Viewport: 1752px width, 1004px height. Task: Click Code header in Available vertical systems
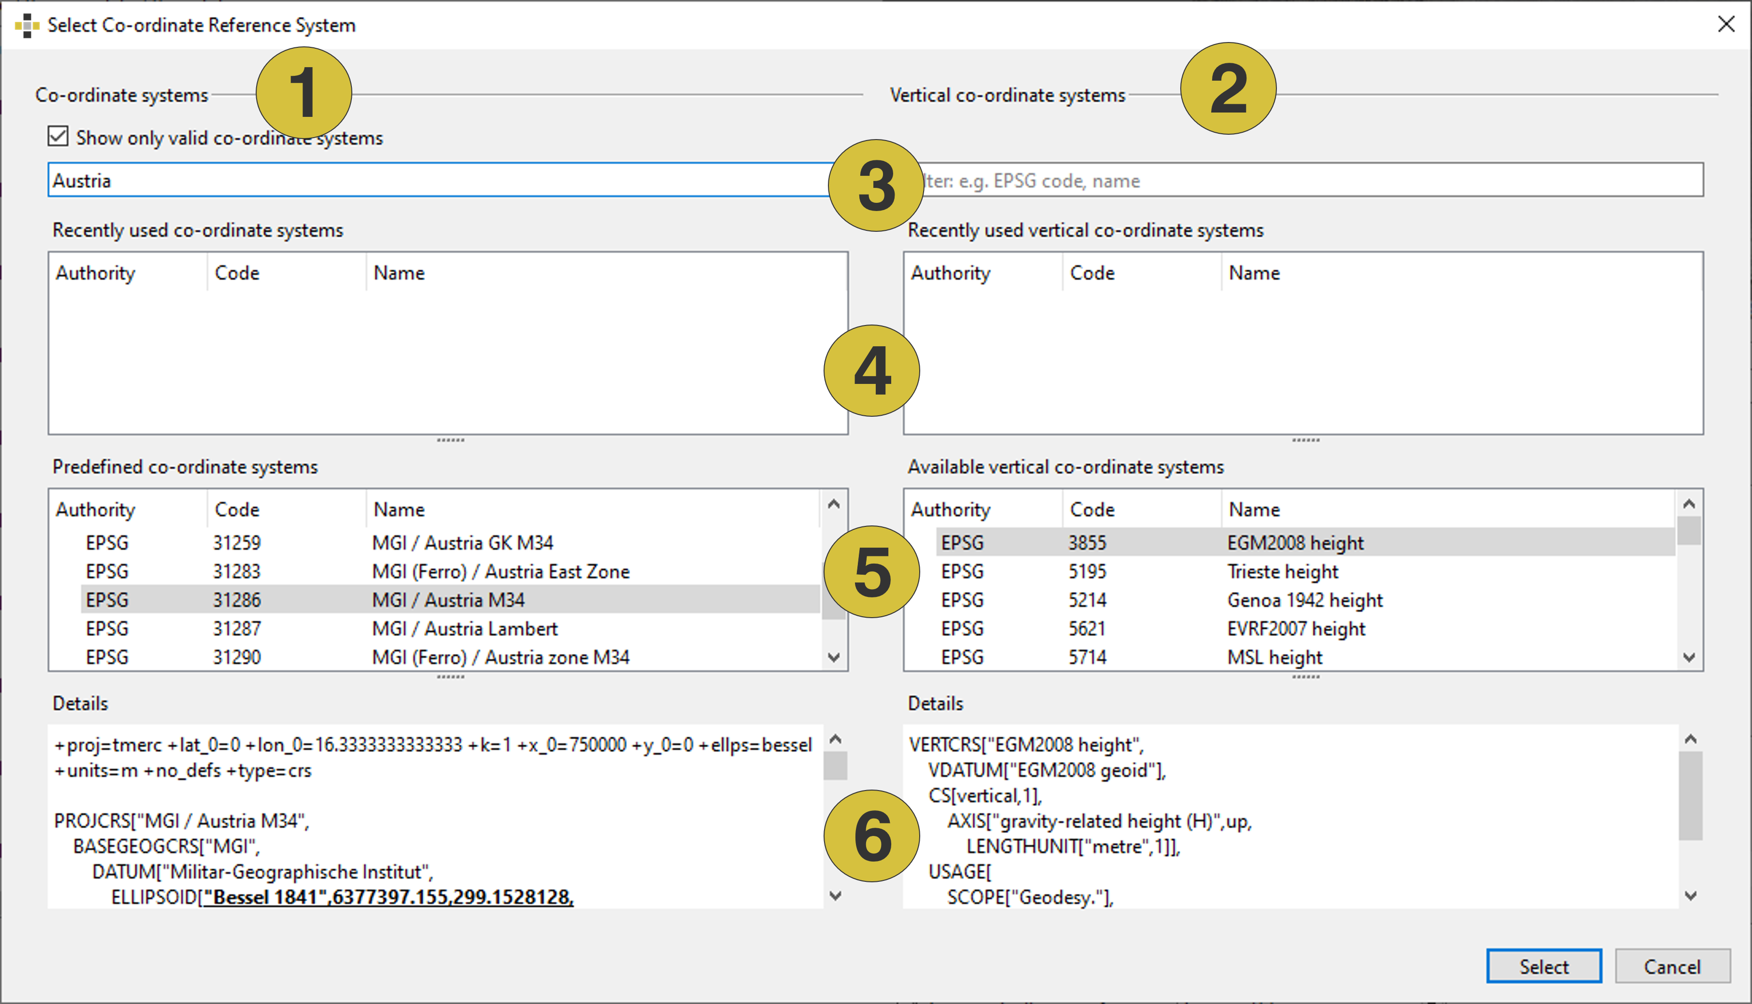[1142, 509]
